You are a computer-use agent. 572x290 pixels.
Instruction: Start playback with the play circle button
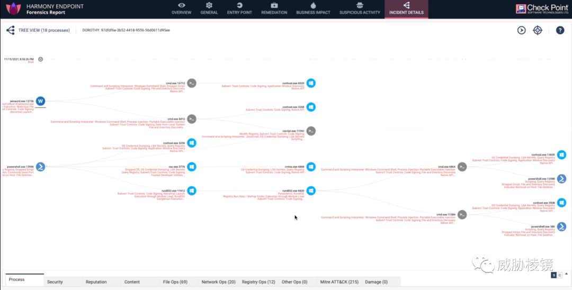point(521,30)
